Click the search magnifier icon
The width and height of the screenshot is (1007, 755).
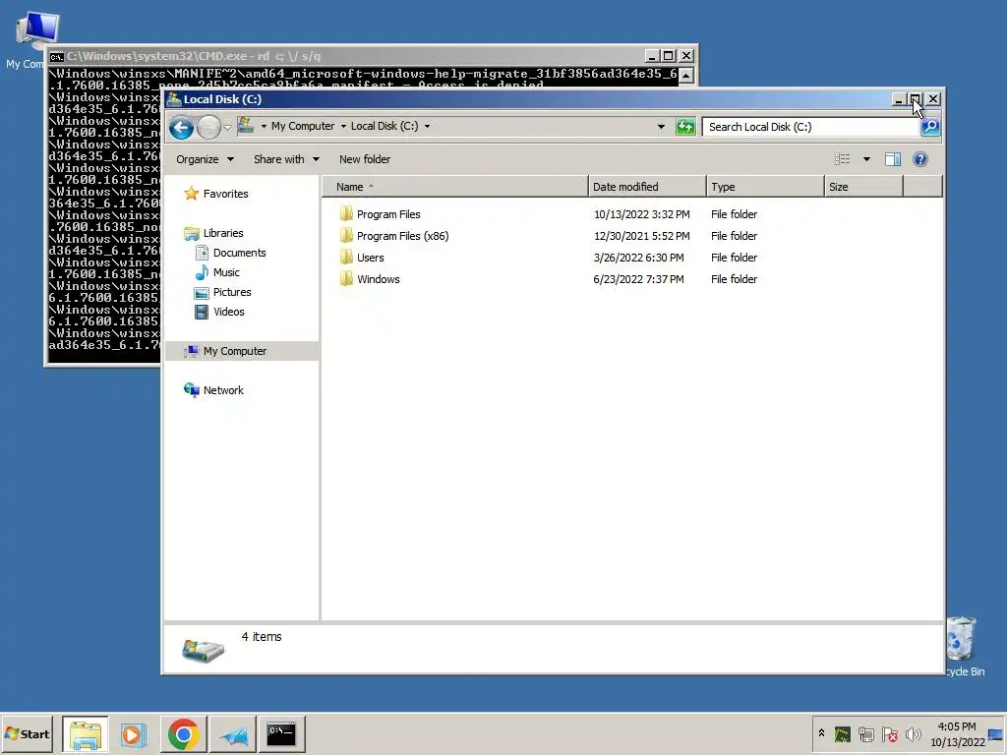[930, 127]
